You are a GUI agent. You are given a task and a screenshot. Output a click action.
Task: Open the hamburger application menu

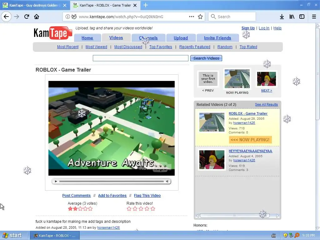point(314,17)
